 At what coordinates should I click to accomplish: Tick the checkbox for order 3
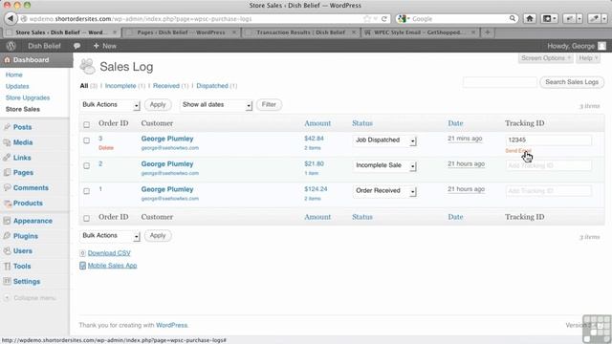point(87,140)
